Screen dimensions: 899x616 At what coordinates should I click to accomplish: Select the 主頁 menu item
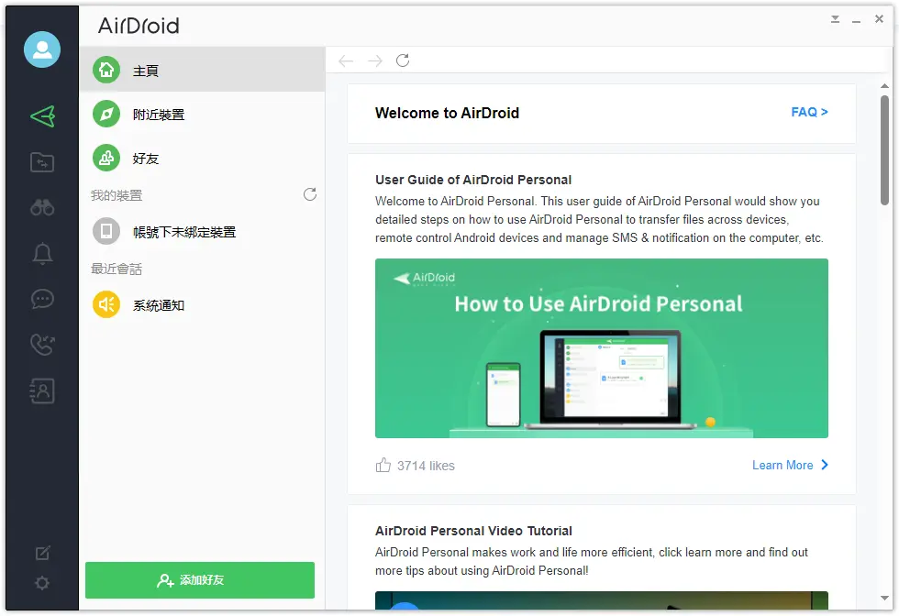pyautogui.click(x=203, y=70)
